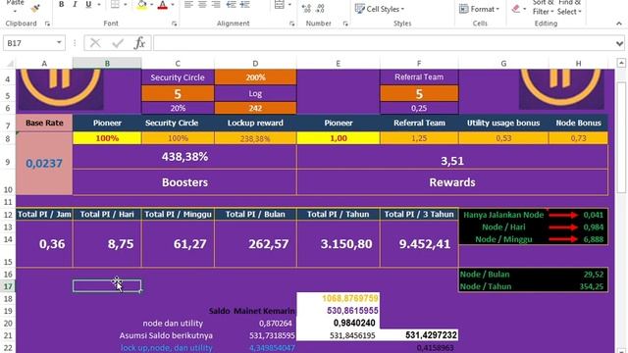Open the borders dropdown arrow
The image size is (628, 353).
pyautogui.click(x=126, y=4)
